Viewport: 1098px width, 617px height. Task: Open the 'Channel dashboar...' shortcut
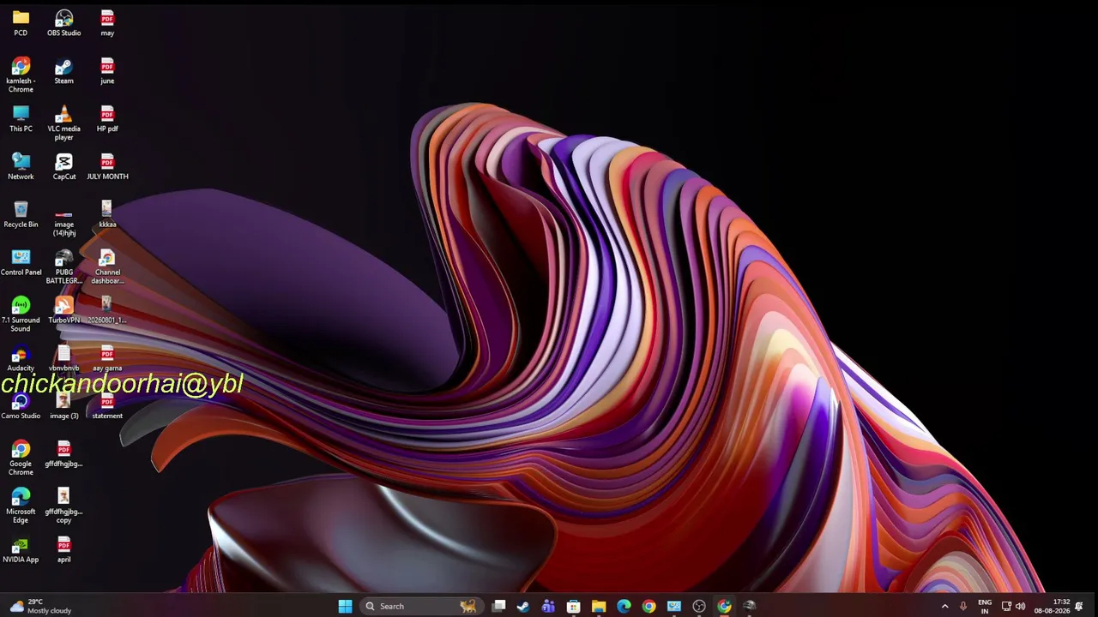tap(107, 267)
